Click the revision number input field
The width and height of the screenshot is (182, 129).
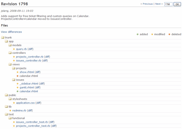168,4
